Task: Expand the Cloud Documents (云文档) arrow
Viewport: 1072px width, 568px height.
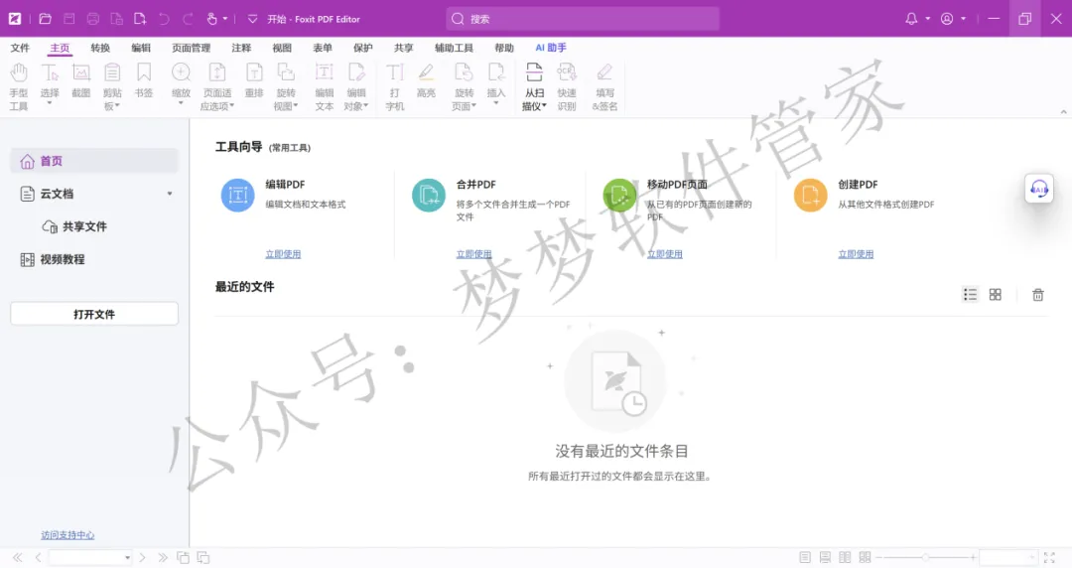Action: (170, 194)
